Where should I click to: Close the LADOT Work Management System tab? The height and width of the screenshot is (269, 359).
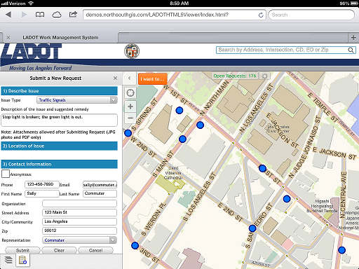[x=8, y=38]
